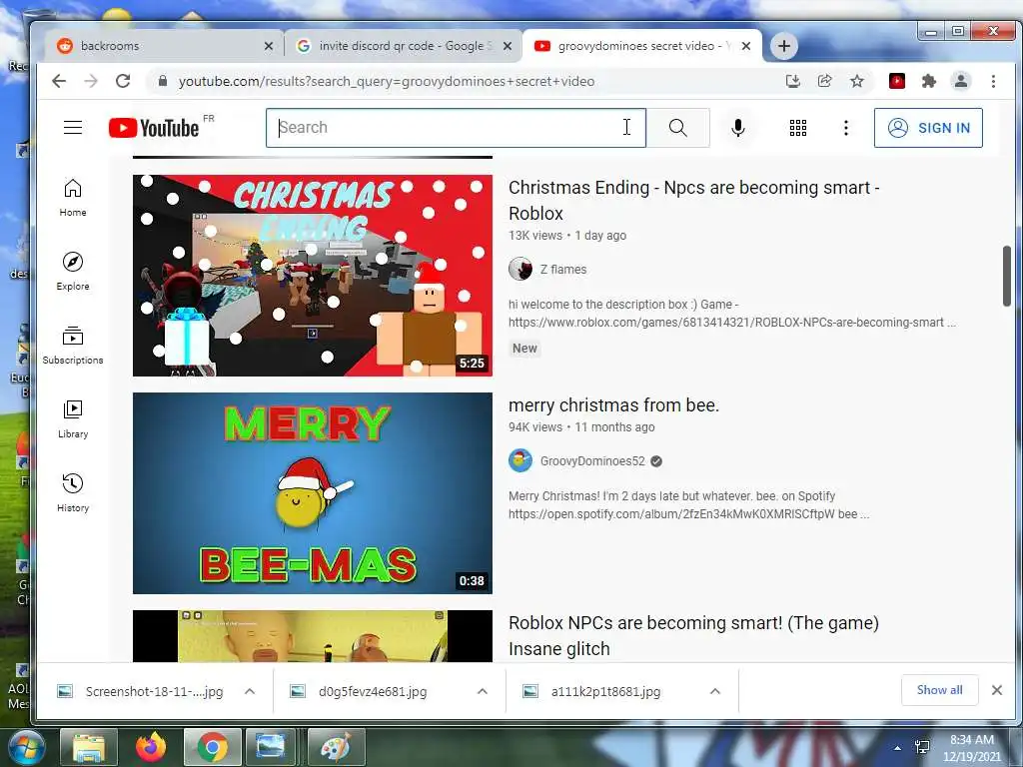Bookmark this page with star icon

pyautogui.click(x=856, y=81)
